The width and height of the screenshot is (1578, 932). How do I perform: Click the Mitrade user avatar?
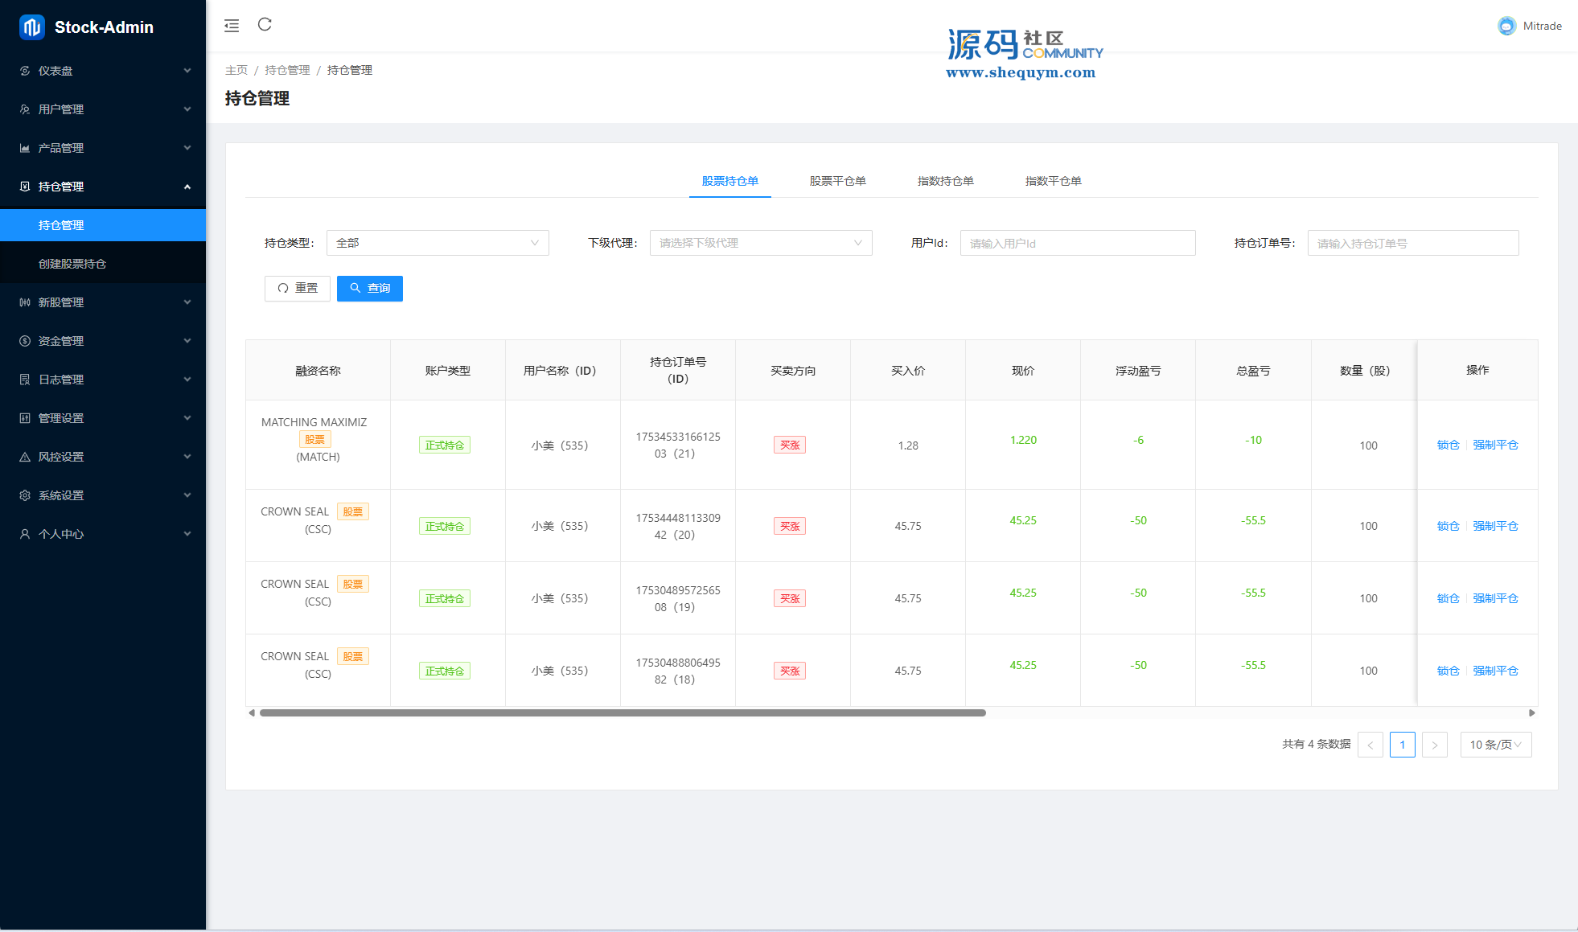(x=1506, y=26)
